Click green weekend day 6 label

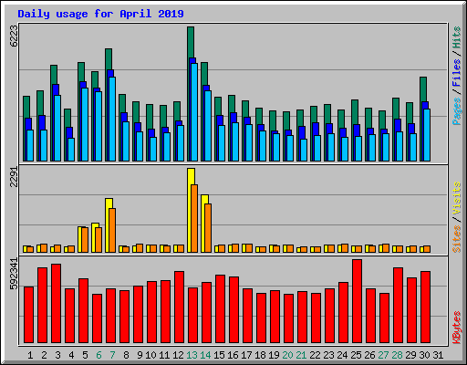pos(99,355)
